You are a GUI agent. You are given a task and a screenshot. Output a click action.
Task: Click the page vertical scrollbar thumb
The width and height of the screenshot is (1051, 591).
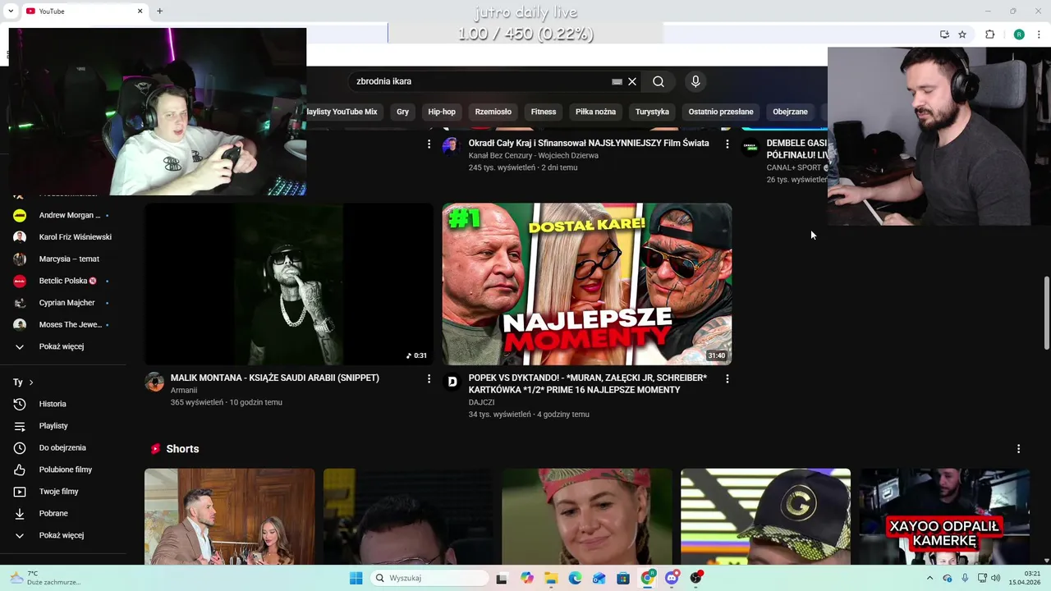tap(1046, 313)
